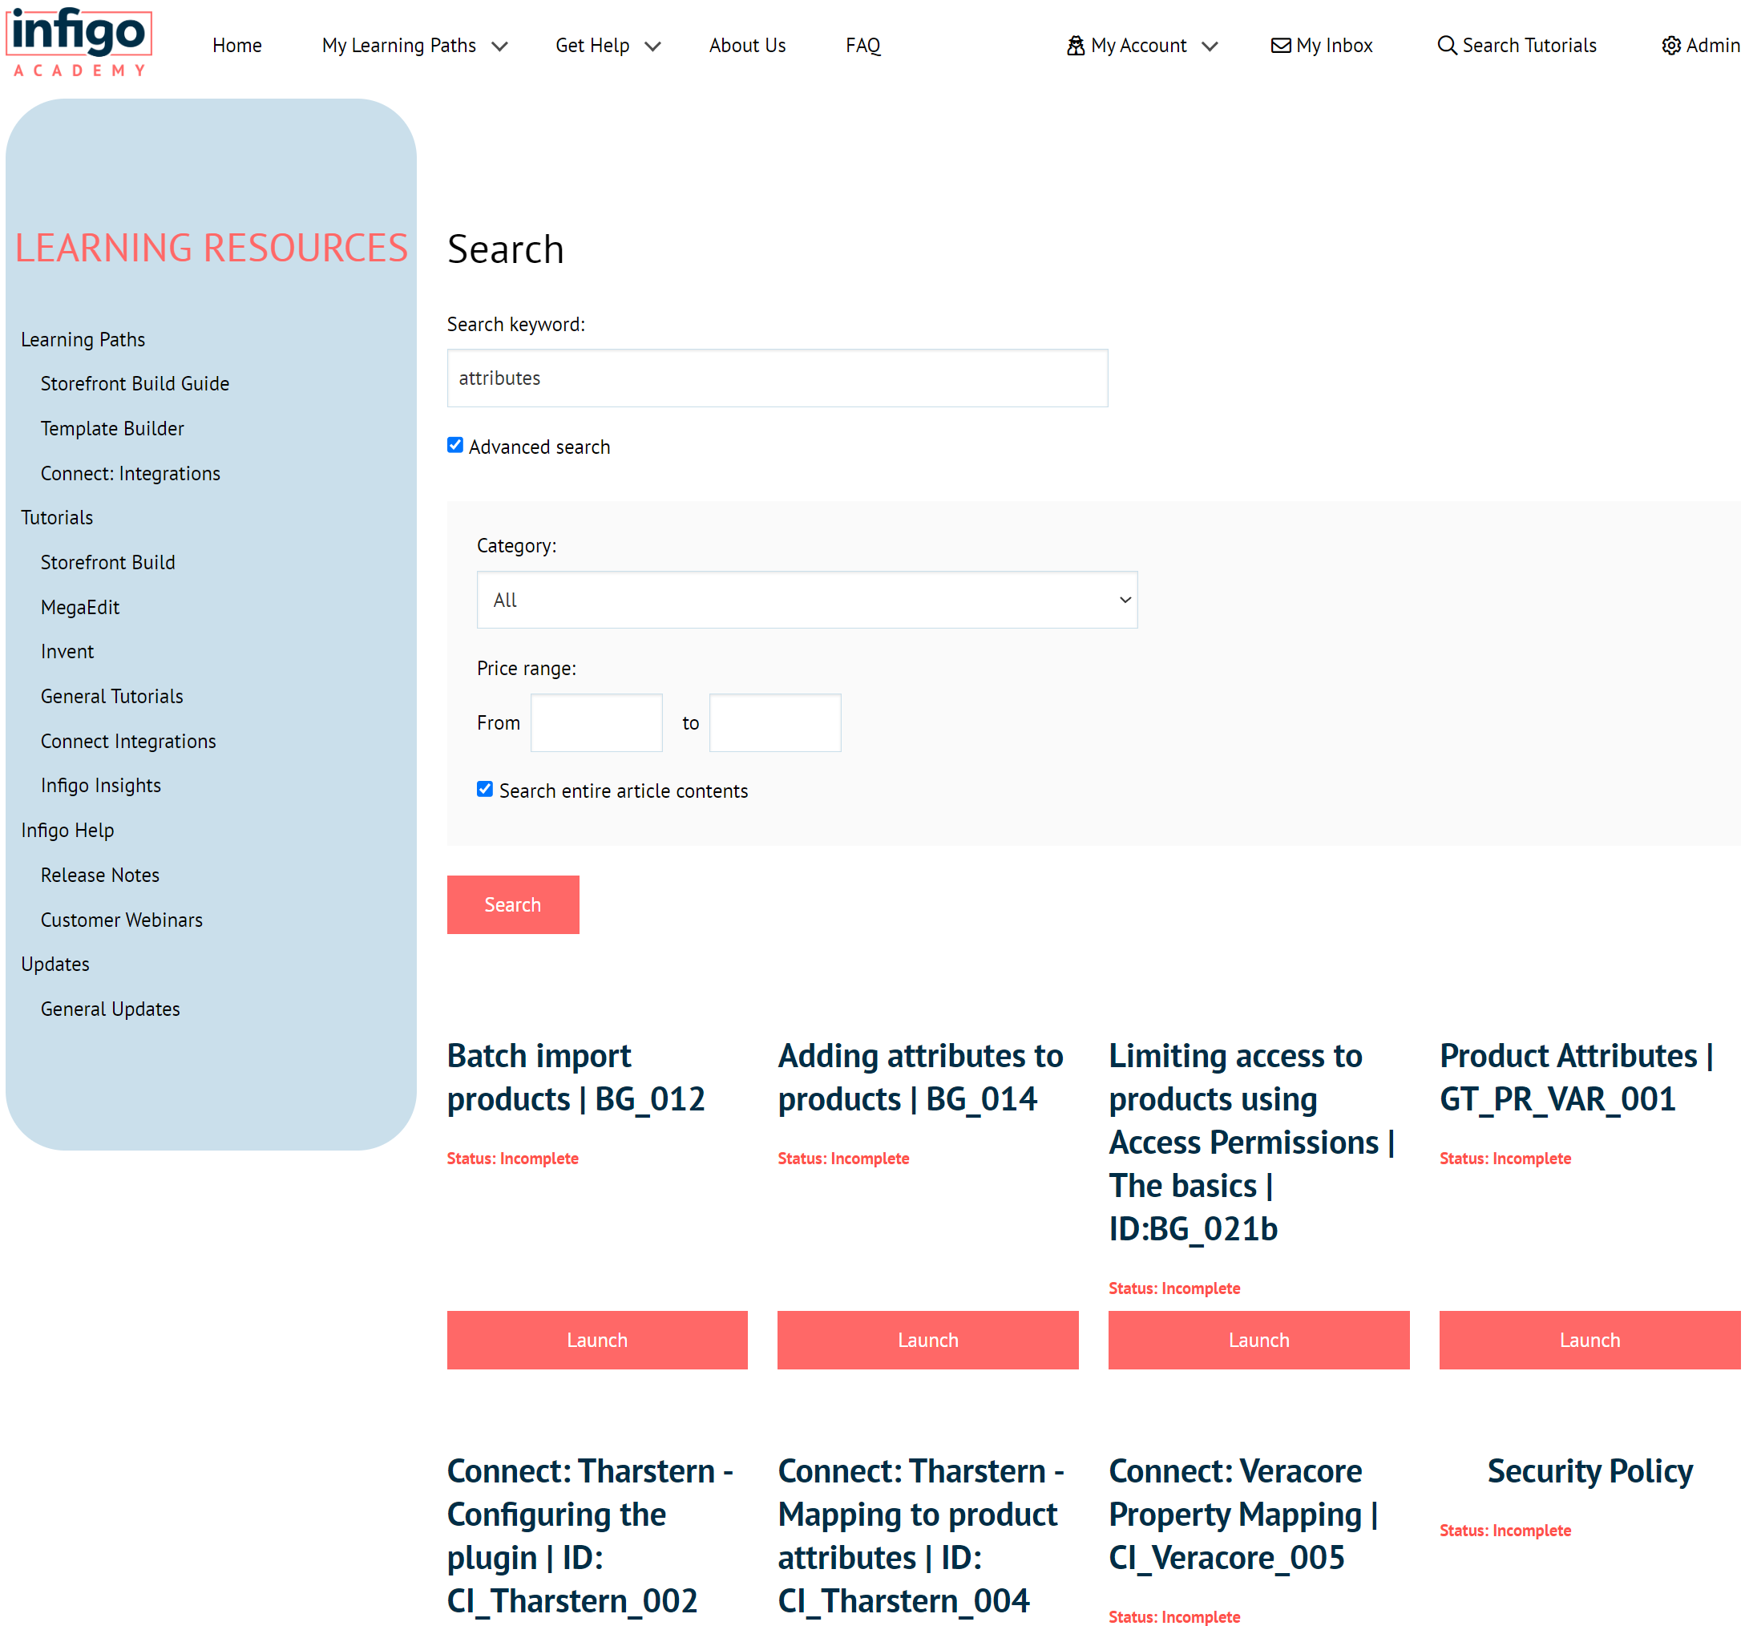Open Infigo Help in sidebar
Screen dimensions: 1749x1626
click(67, 831)
